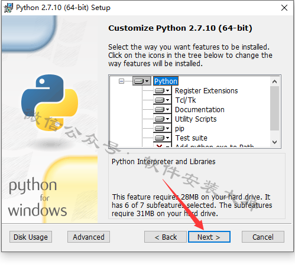Open the Advanced options
Viewport: 295px width, 271px height.
tap(89, 237)
